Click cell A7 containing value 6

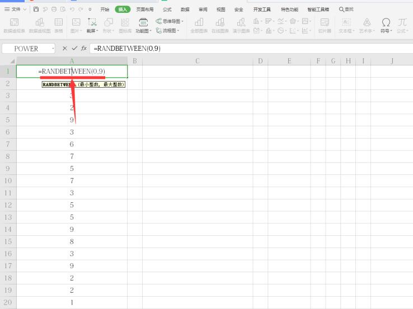[x=72, y=144]
